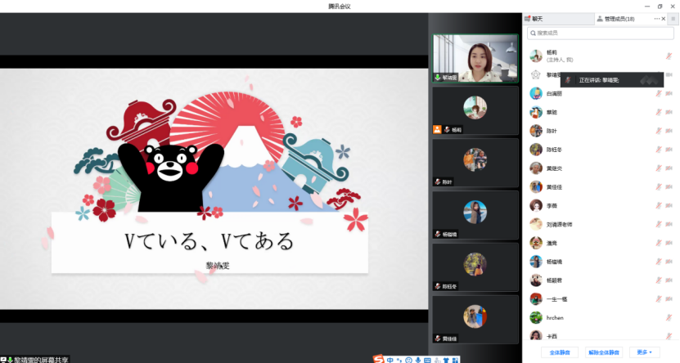Toggle camera for 一生一概
Image resolution: width=680 pixels, height=363 pixels.
pyautogui.click(x=670, y=298)
